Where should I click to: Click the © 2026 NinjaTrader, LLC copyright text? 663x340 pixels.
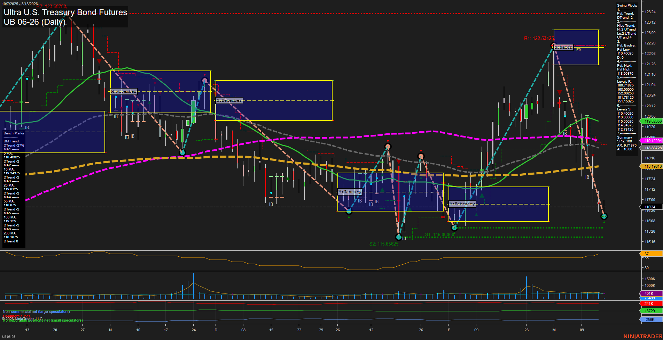(22, 318)
